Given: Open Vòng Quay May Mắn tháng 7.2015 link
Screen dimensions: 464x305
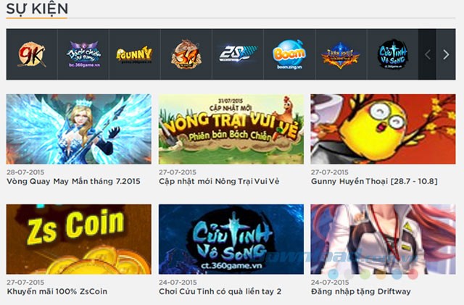Looking at the screenshot, I should click(73, 181).
